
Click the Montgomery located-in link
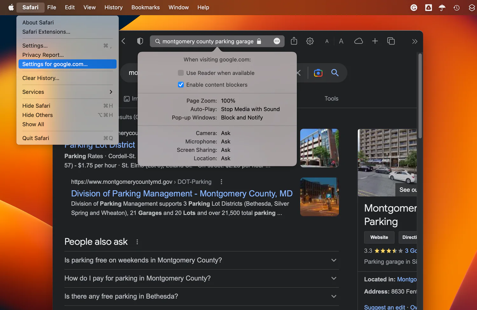pos(407,280)
